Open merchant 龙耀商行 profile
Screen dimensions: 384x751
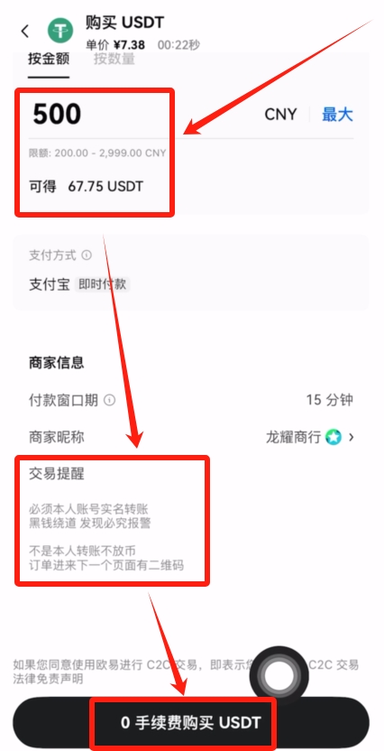[293, 437]
